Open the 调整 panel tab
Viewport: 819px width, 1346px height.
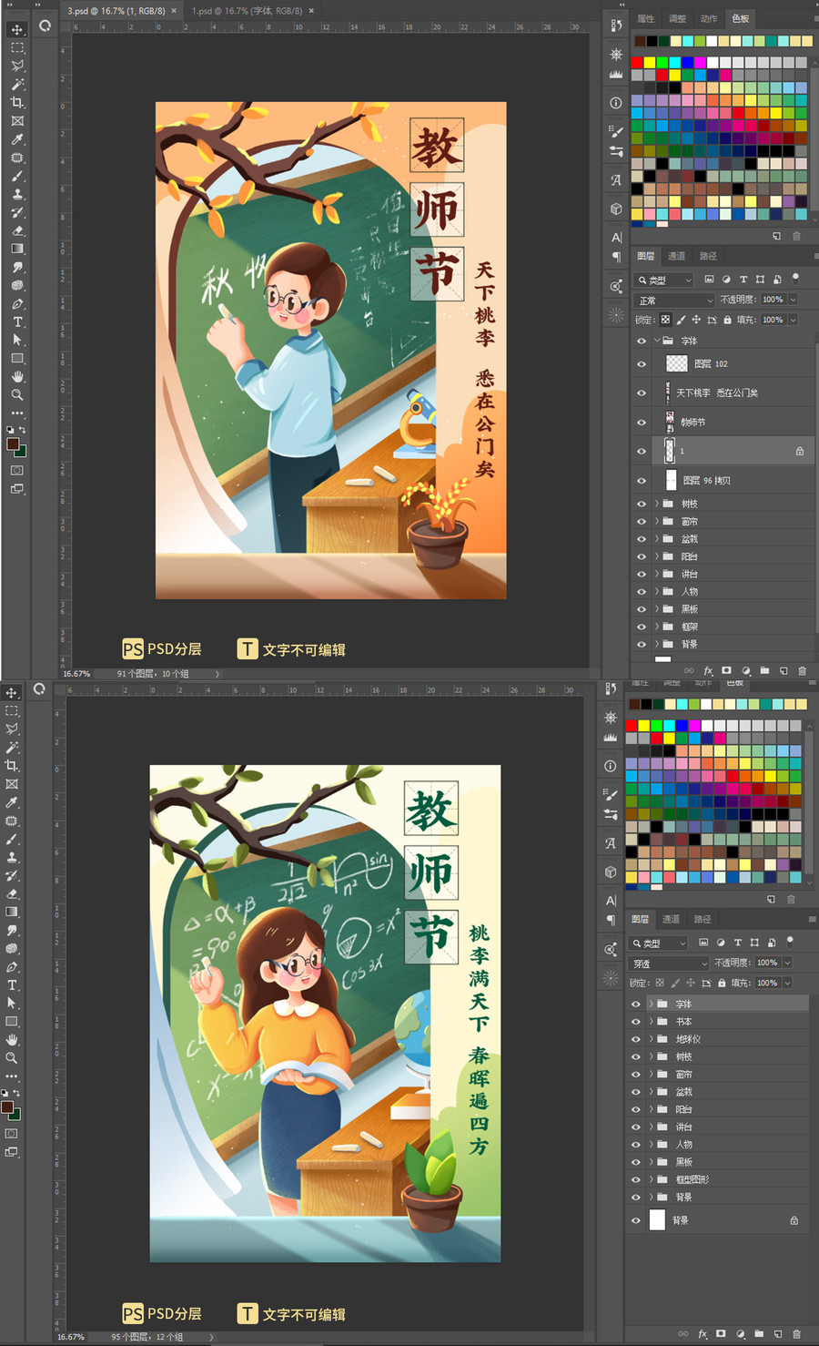(x=677, y=18)
